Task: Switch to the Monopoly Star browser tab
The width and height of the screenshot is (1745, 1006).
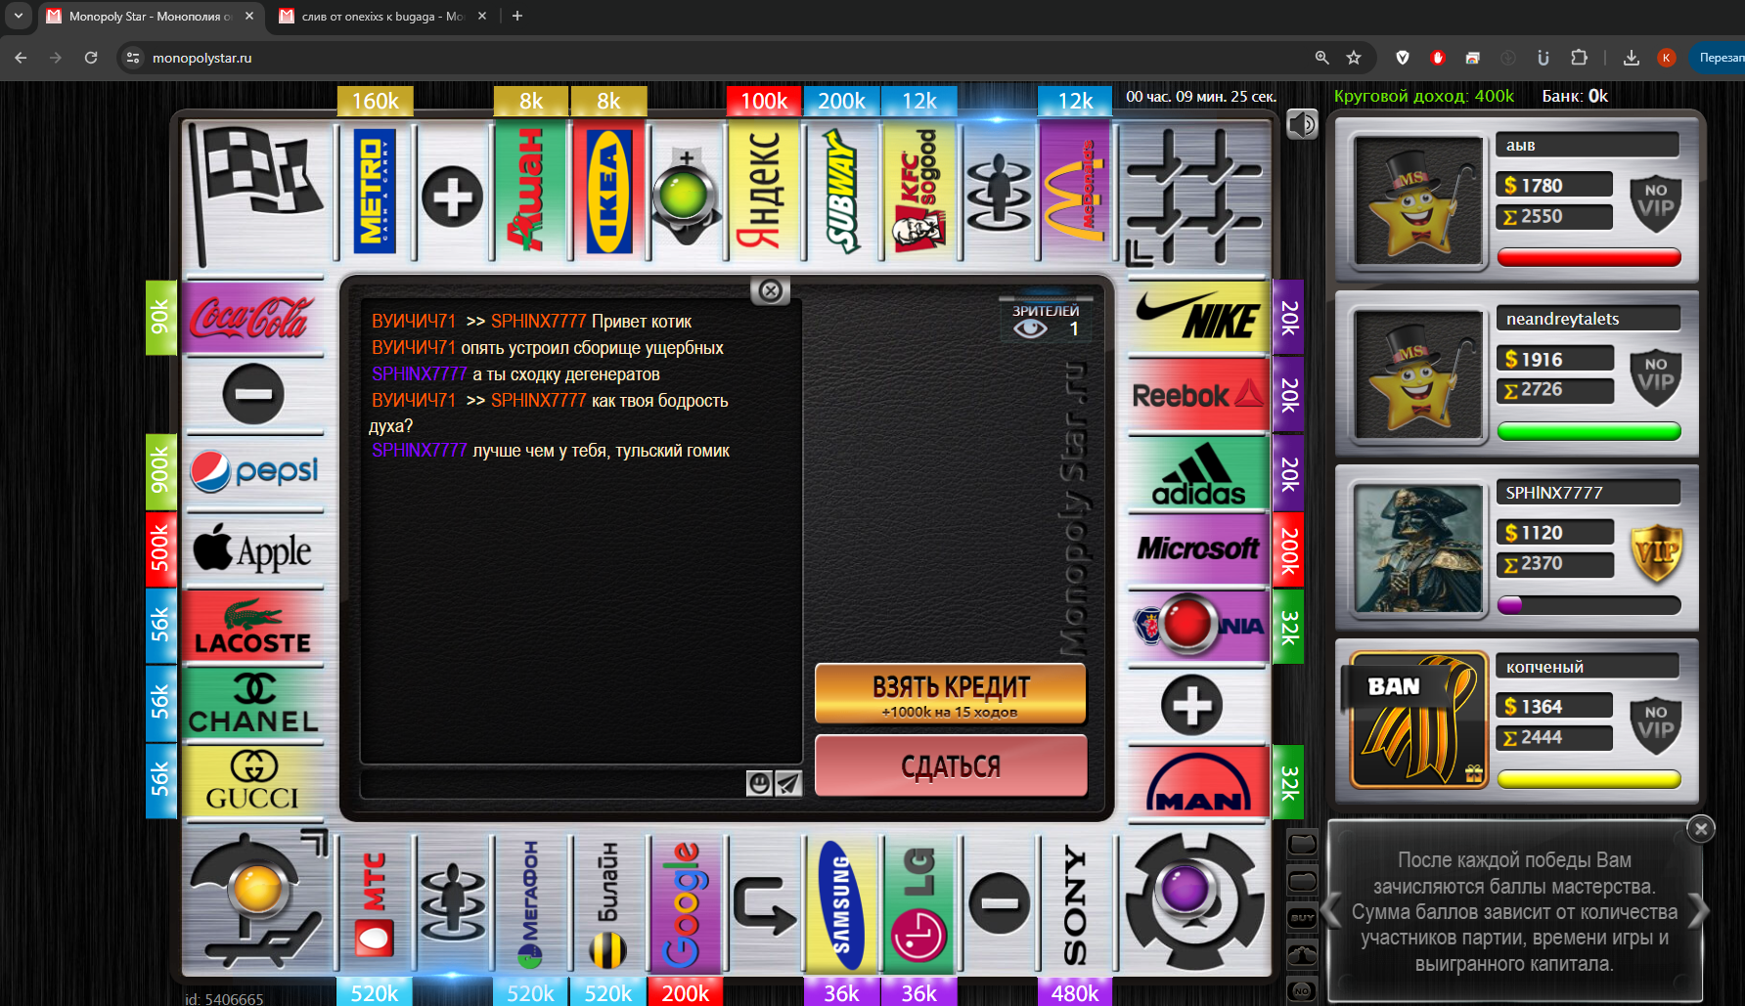Action: [x=152, y=16]
